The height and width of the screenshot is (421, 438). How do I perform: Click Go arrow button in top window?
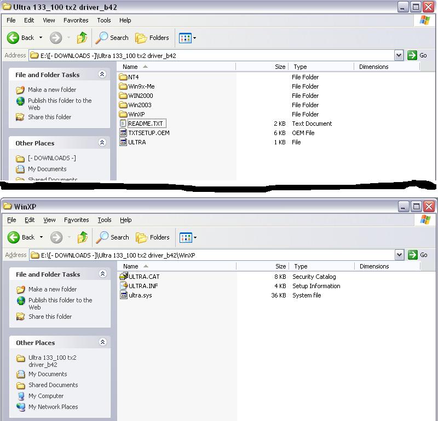[x=412, y=55]
